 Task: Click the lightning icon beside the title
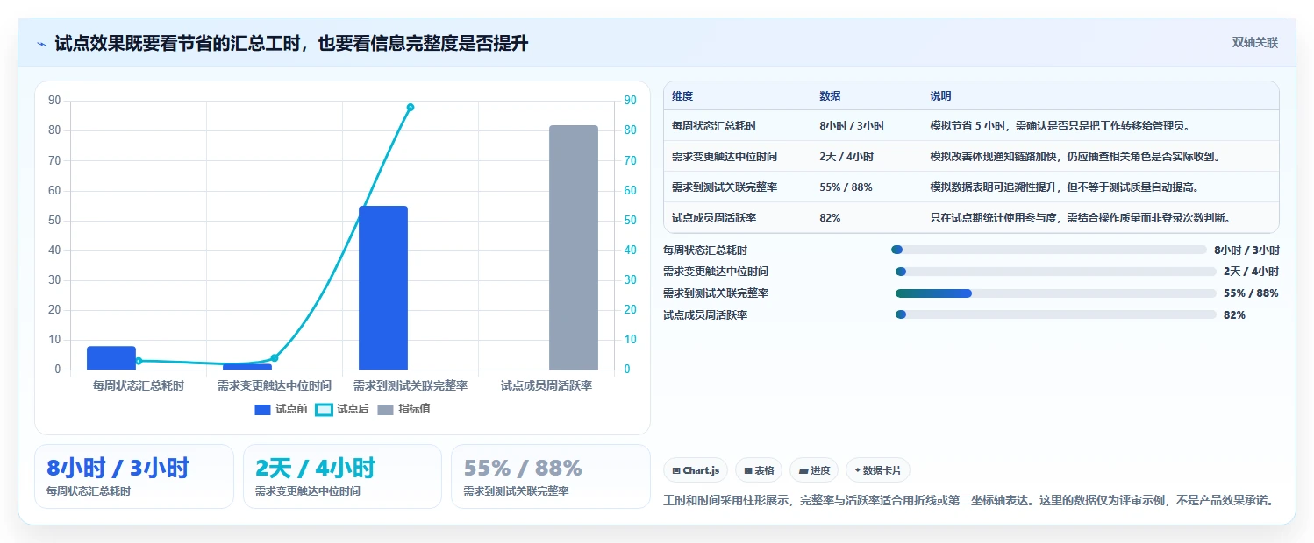42,44
